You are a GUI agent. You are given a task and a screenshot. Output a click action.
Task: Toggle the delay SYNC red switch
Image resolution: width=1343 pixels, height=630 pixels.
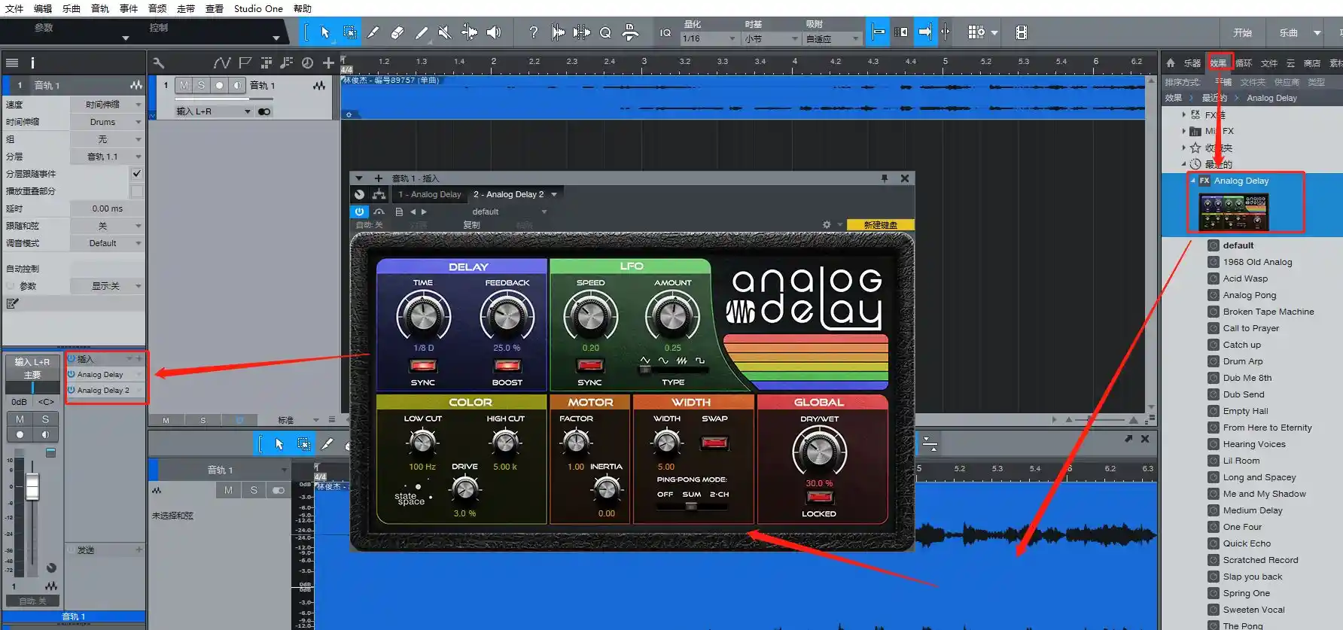click(x=423, y=366)
